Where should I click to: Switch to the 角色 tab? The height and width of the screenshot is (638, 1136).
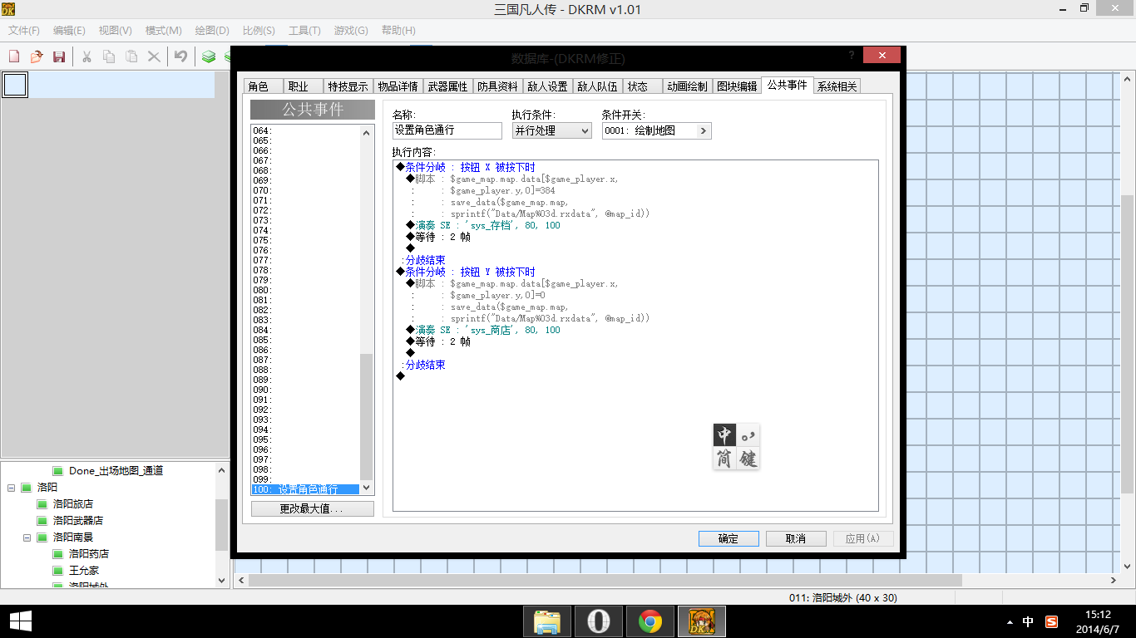pos(263,86)
